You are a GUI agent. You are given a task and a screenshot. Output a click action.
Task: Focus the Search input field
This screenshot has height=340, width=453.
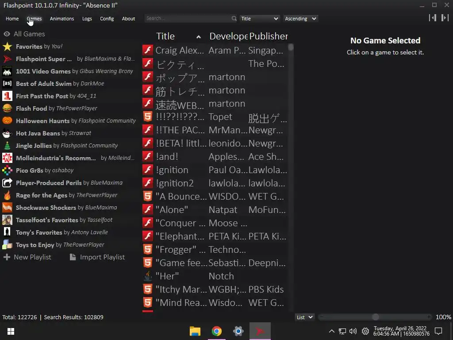(188, 19)
